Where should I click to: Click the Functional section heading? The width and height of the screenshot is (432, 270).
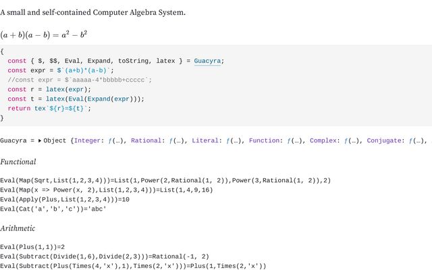18,162
